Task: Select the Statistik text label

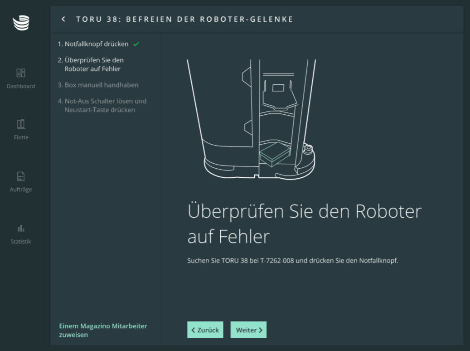Action: pyautogui.click(x=21, y=242)
